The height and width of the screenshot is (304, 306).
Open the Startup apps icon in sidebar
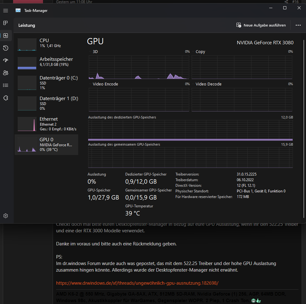(x=6, y=60)
